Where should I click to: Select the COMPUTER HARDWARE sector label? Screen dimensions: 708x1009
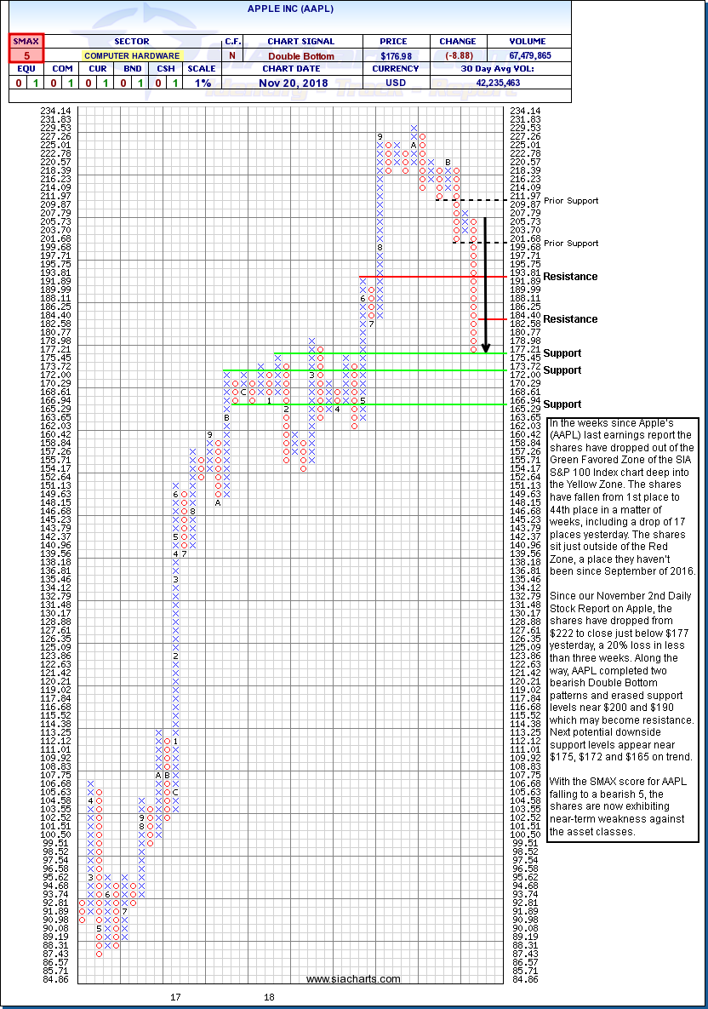pos(131,55)
